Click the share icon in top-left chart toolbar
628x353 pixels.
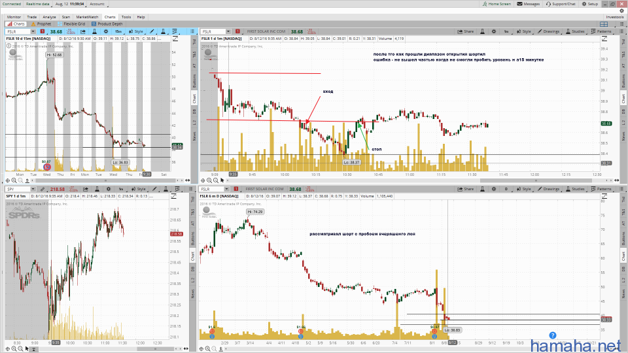83,31
